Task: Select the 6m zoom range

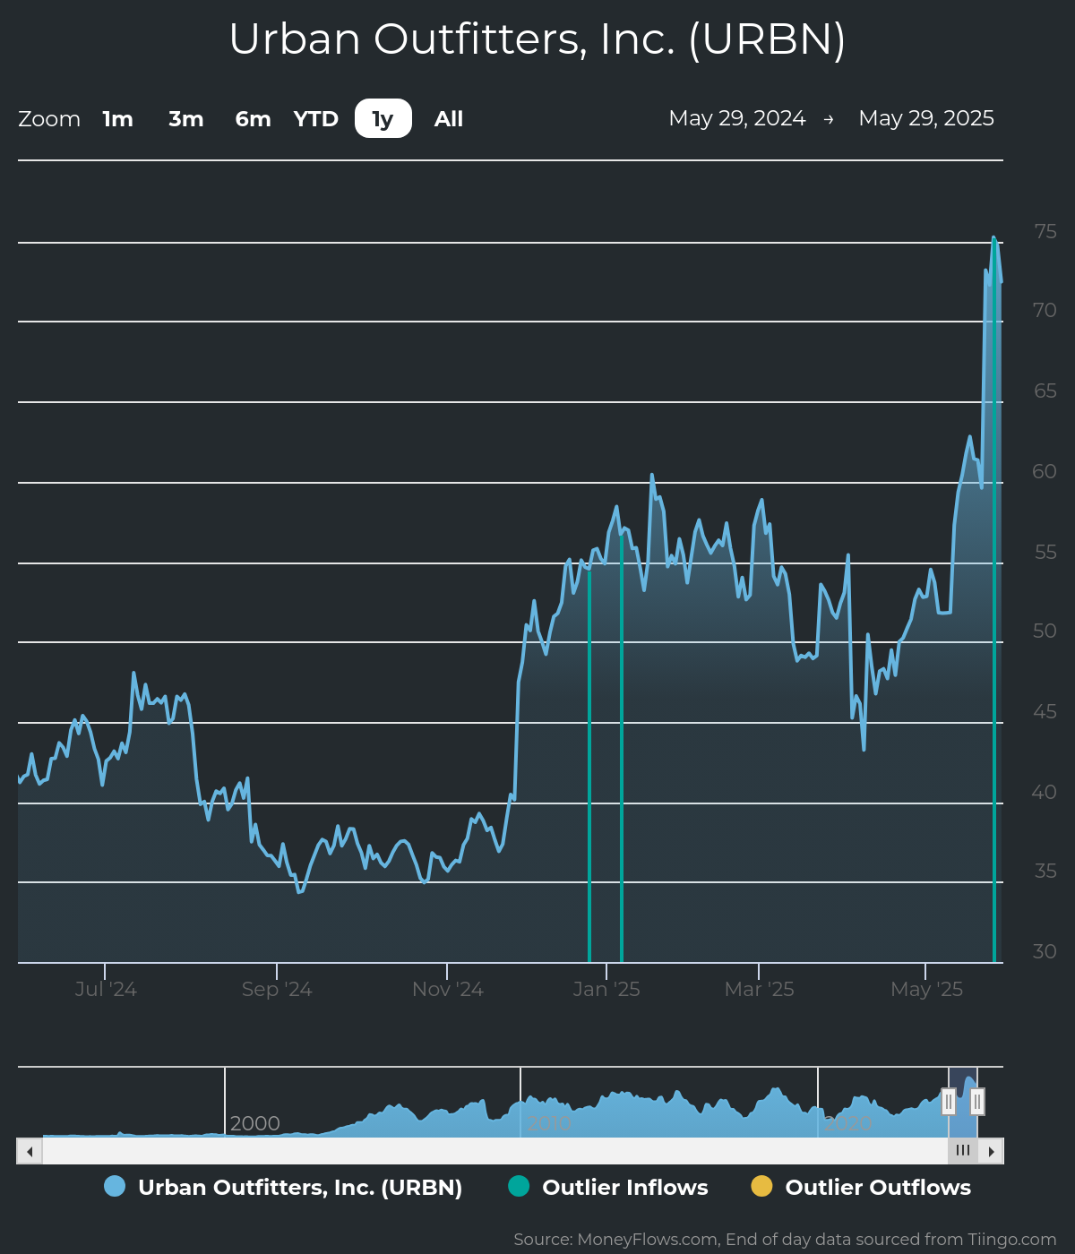Action: coord(253,119)
